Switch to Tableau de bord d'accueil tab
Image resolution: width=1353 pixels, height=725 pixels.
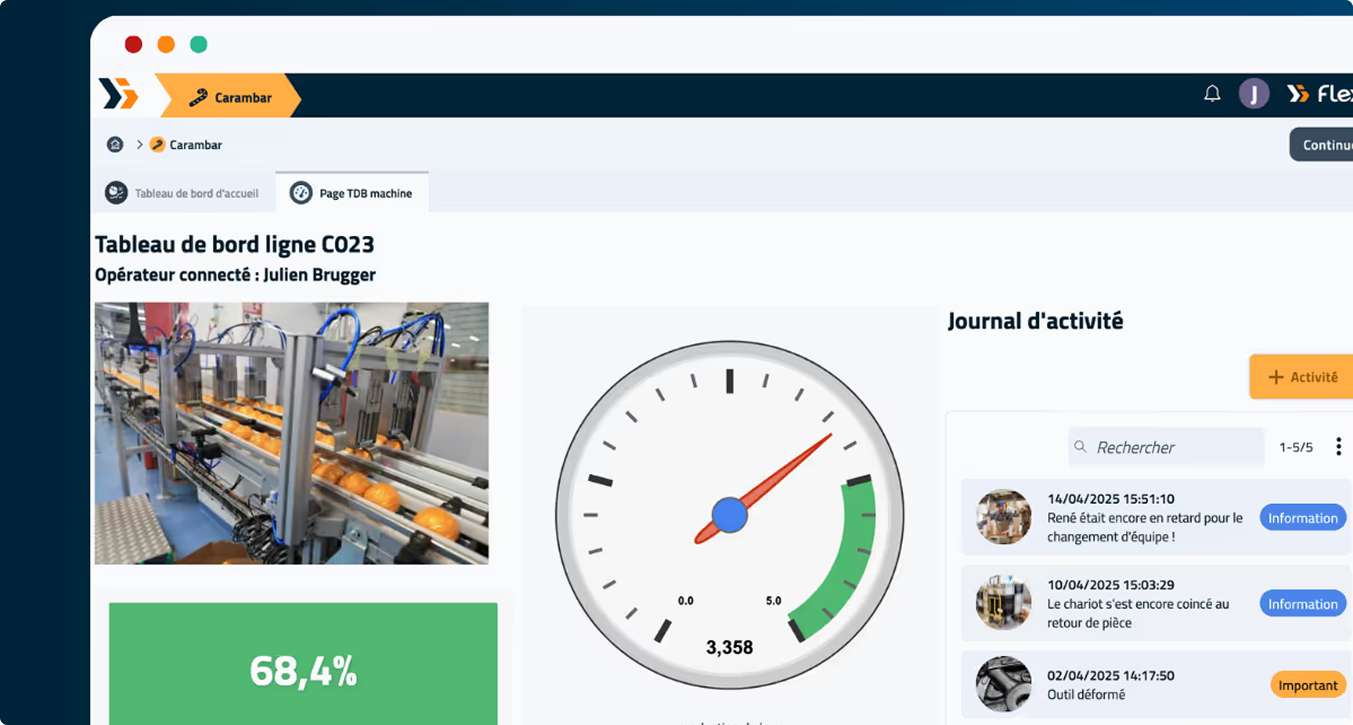click(x=182, y=193)
